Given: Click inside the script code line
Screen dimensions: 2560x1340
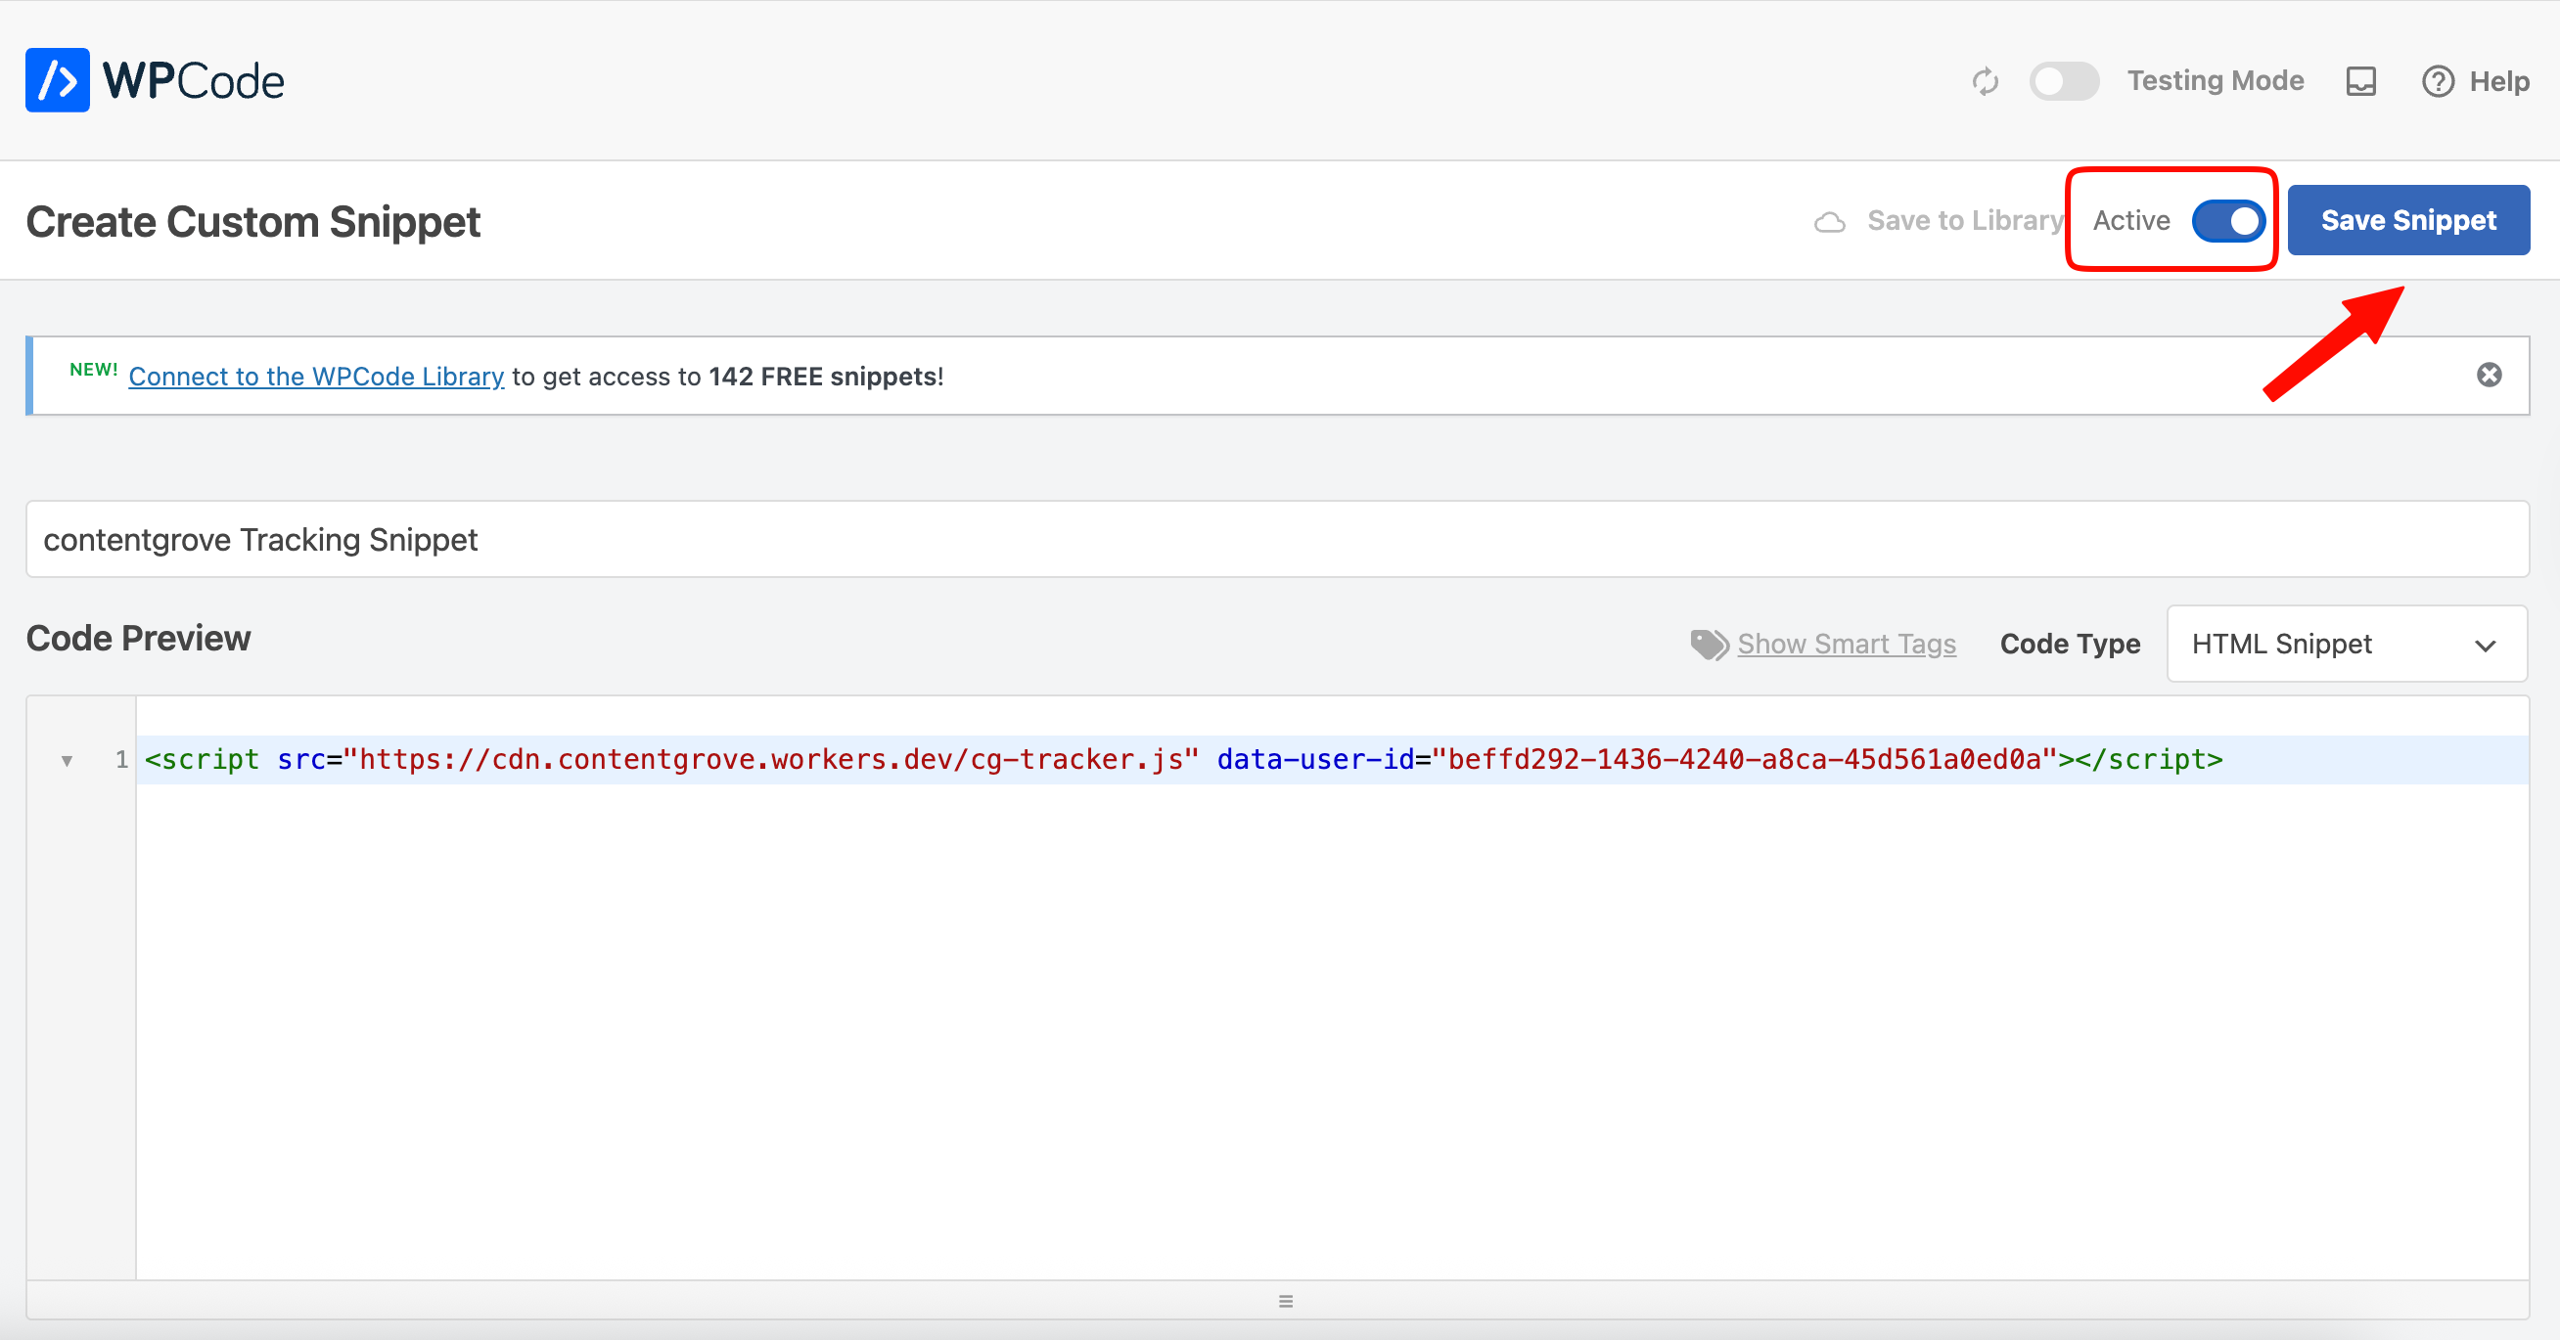Looking at the screenshot, I should click(1182, 760).
